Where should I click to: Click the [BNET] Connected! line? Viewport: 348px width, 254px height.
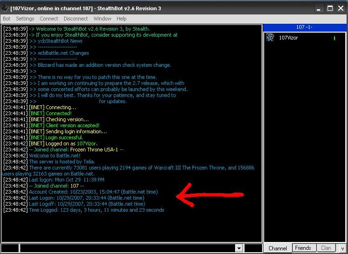point(38,113)
